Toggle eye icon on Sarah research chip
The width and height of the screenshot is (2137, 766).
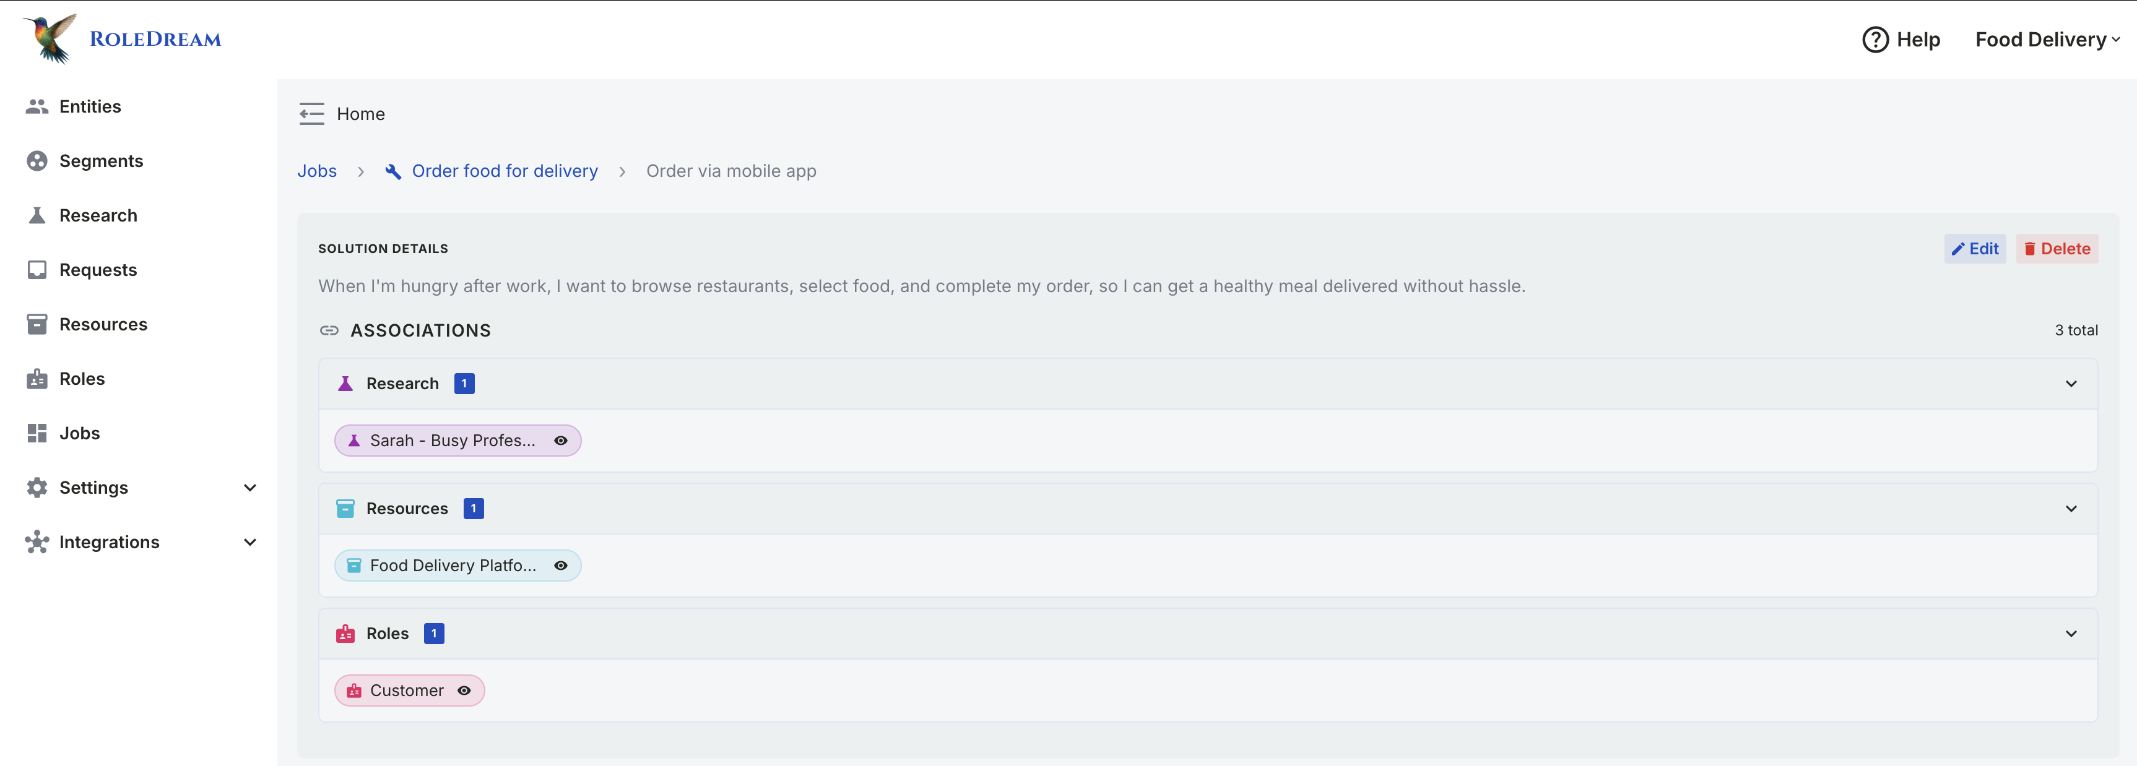(x=561, y=441)
